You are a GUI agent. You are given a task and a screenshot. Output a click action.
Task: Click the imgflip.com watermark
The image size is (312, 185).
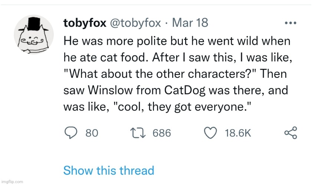click(12, 182)
